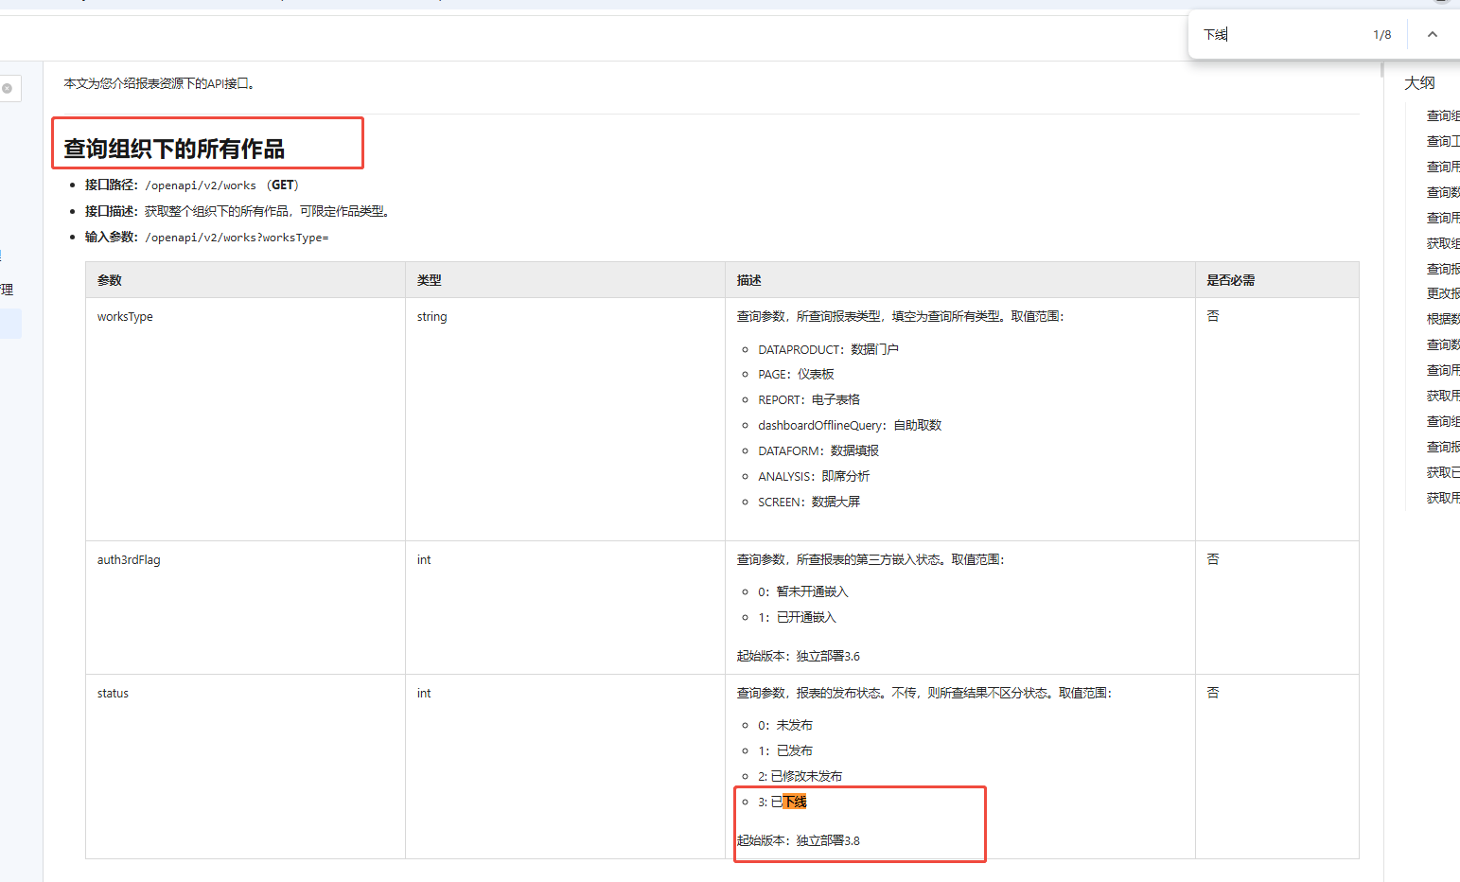Click the worksType parameter cell
The image size is (1460, 882).
[125, 317]
